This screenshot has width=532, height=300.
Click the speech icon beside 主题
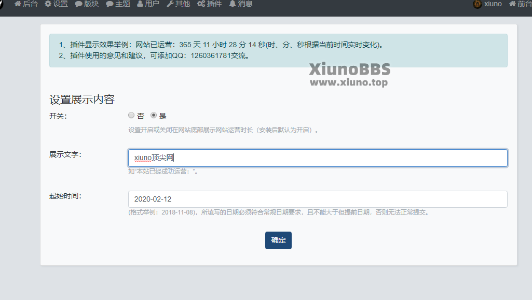109,4
